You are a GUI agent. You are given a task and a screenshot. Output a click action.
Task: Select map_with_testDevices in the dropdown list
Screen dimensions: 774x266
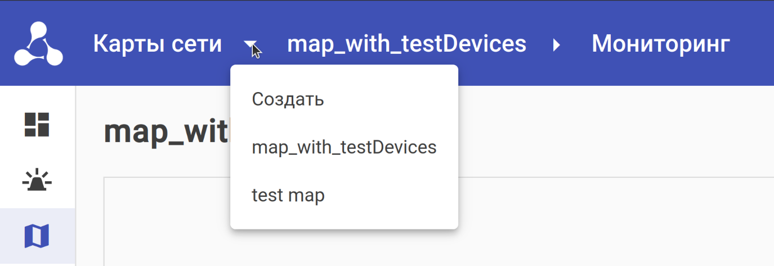coord(344,148)
